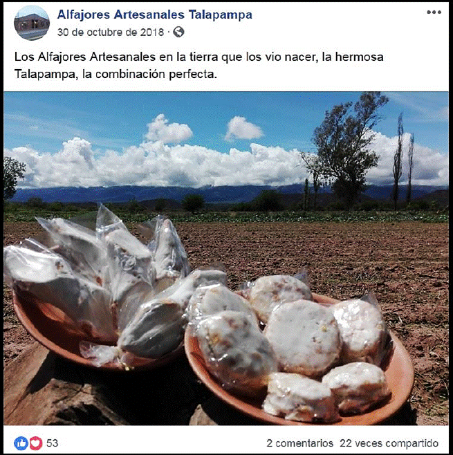
Task: Open the 2 comentarios link
Action: click(x=299, y=443)
